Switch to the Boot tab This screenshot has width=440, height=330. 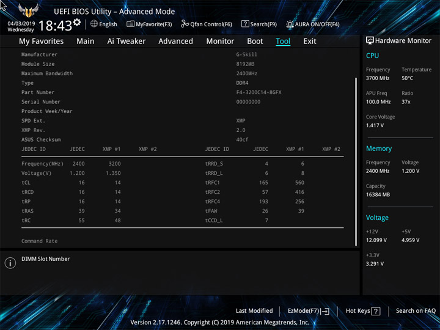click(255, 42)
